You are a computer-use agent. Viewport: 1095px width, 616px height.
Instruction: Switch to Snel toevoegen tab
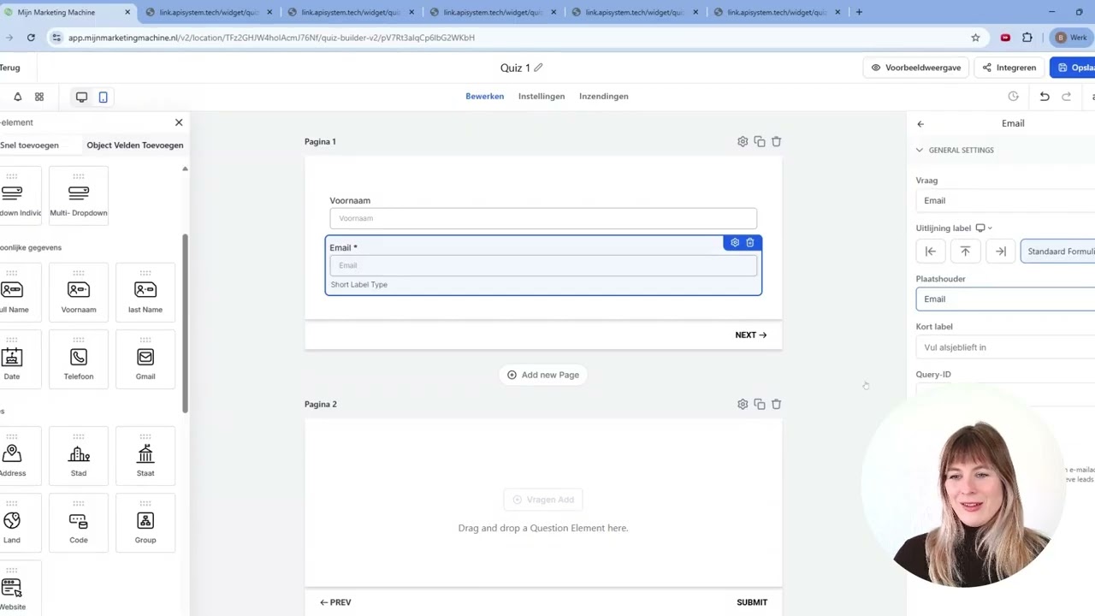tap(29, 145)
